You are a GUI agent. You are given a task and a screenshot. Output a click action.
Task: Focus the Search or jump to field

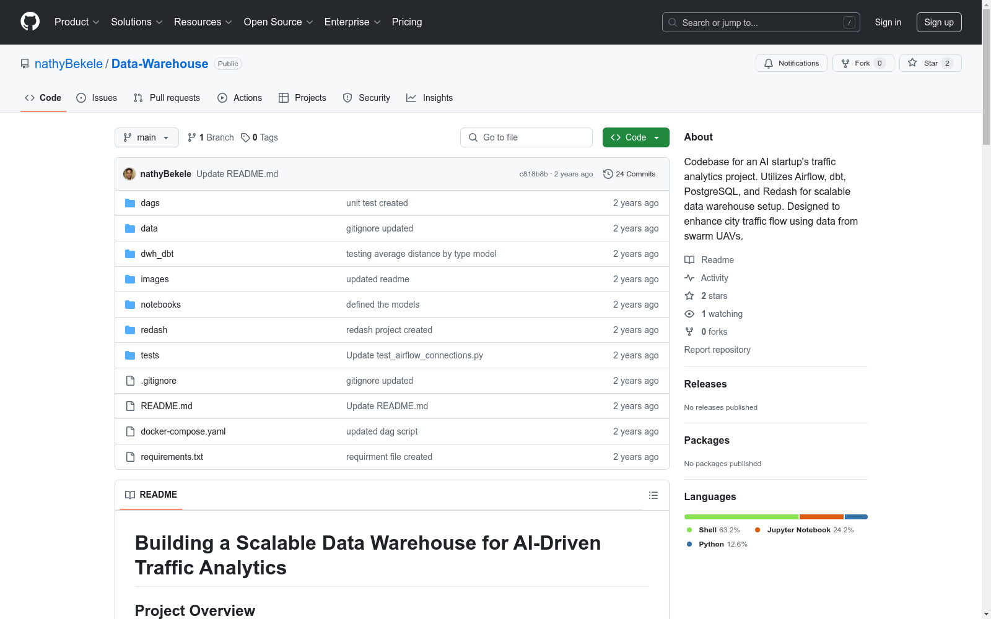coord(761,22)
